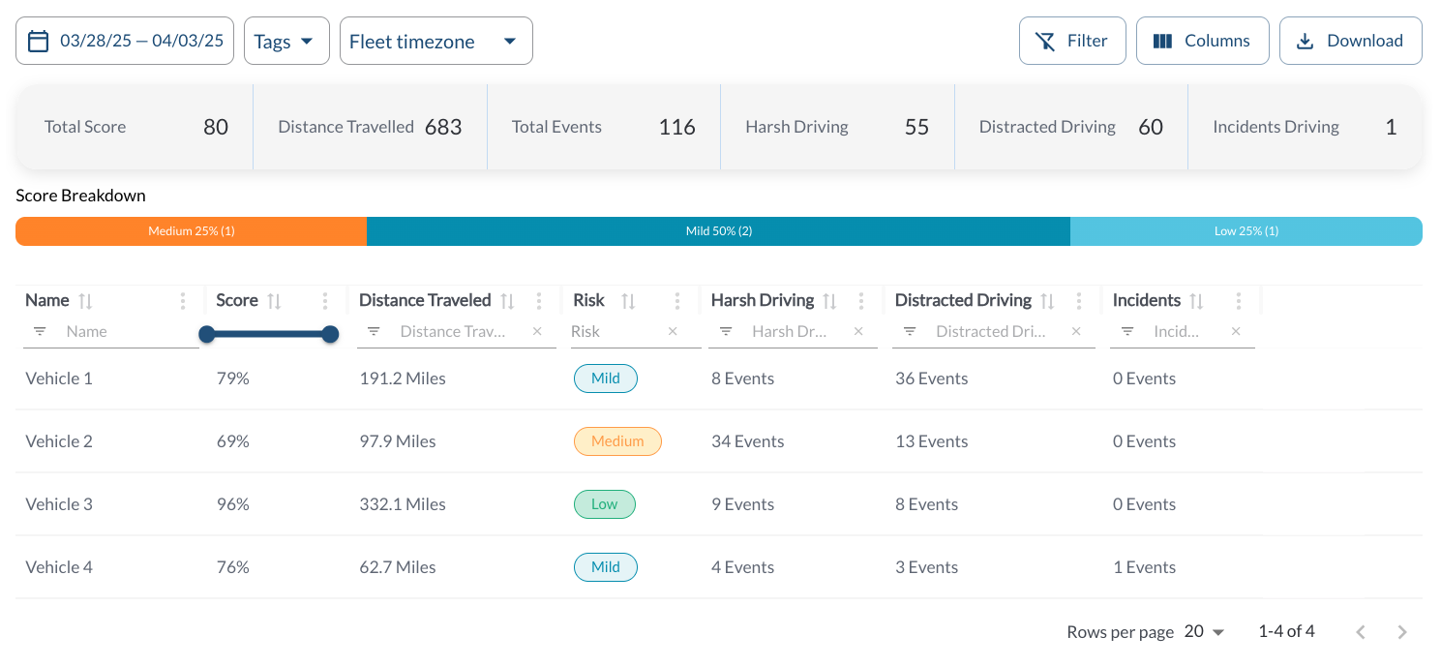The image size is (1441, 666).
Task: Open Harsh Driving column options menu
Action: 861,301
